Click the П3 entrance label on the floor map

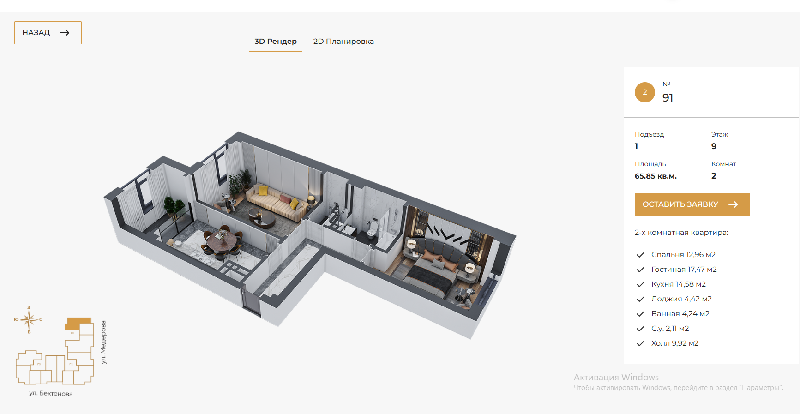pyautogui.click(x=39, y=364)
